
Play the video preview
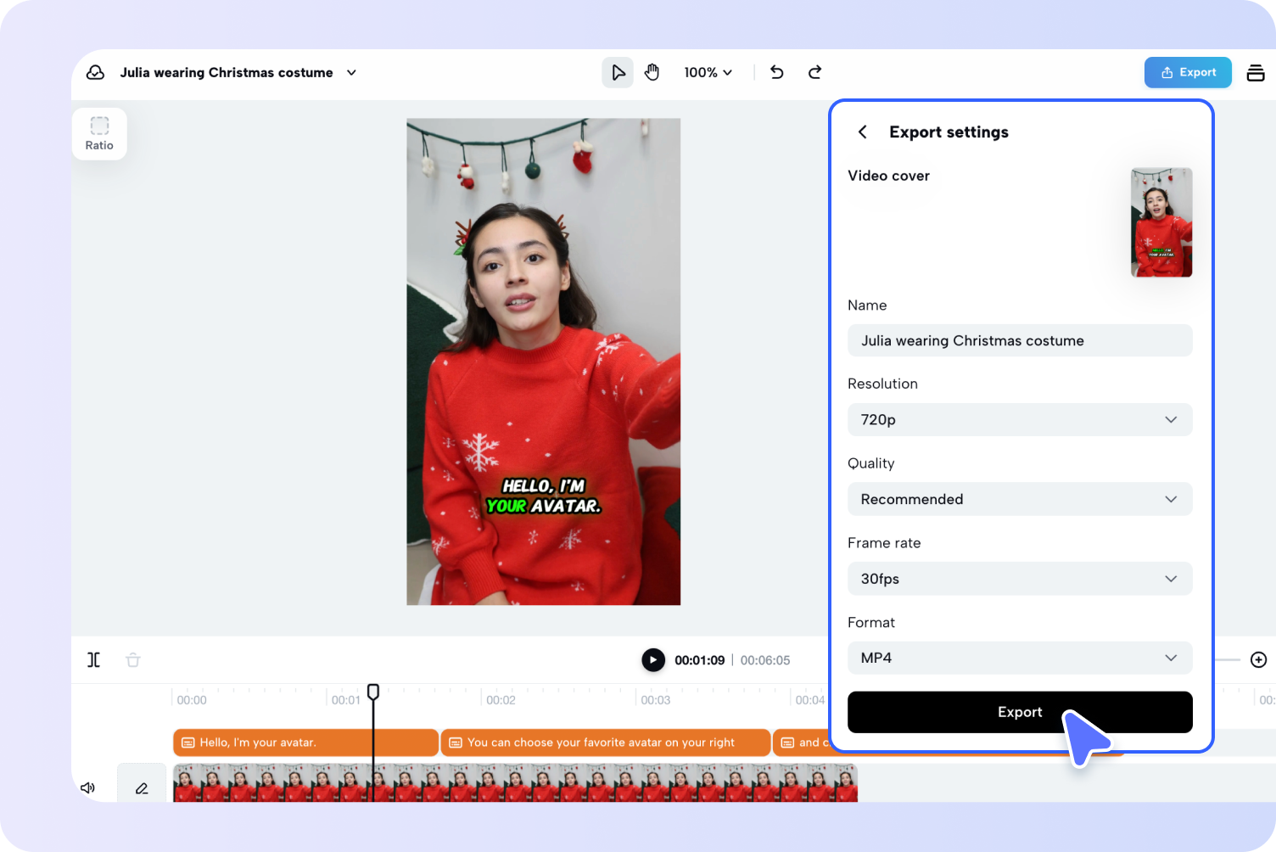(653, 659)
